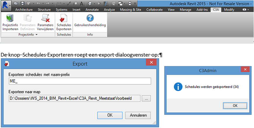Click the 'Exporteer schedules met naam-prefix' label
The height and width of the screenshot is (128, 254).
(x=39, y=75)
